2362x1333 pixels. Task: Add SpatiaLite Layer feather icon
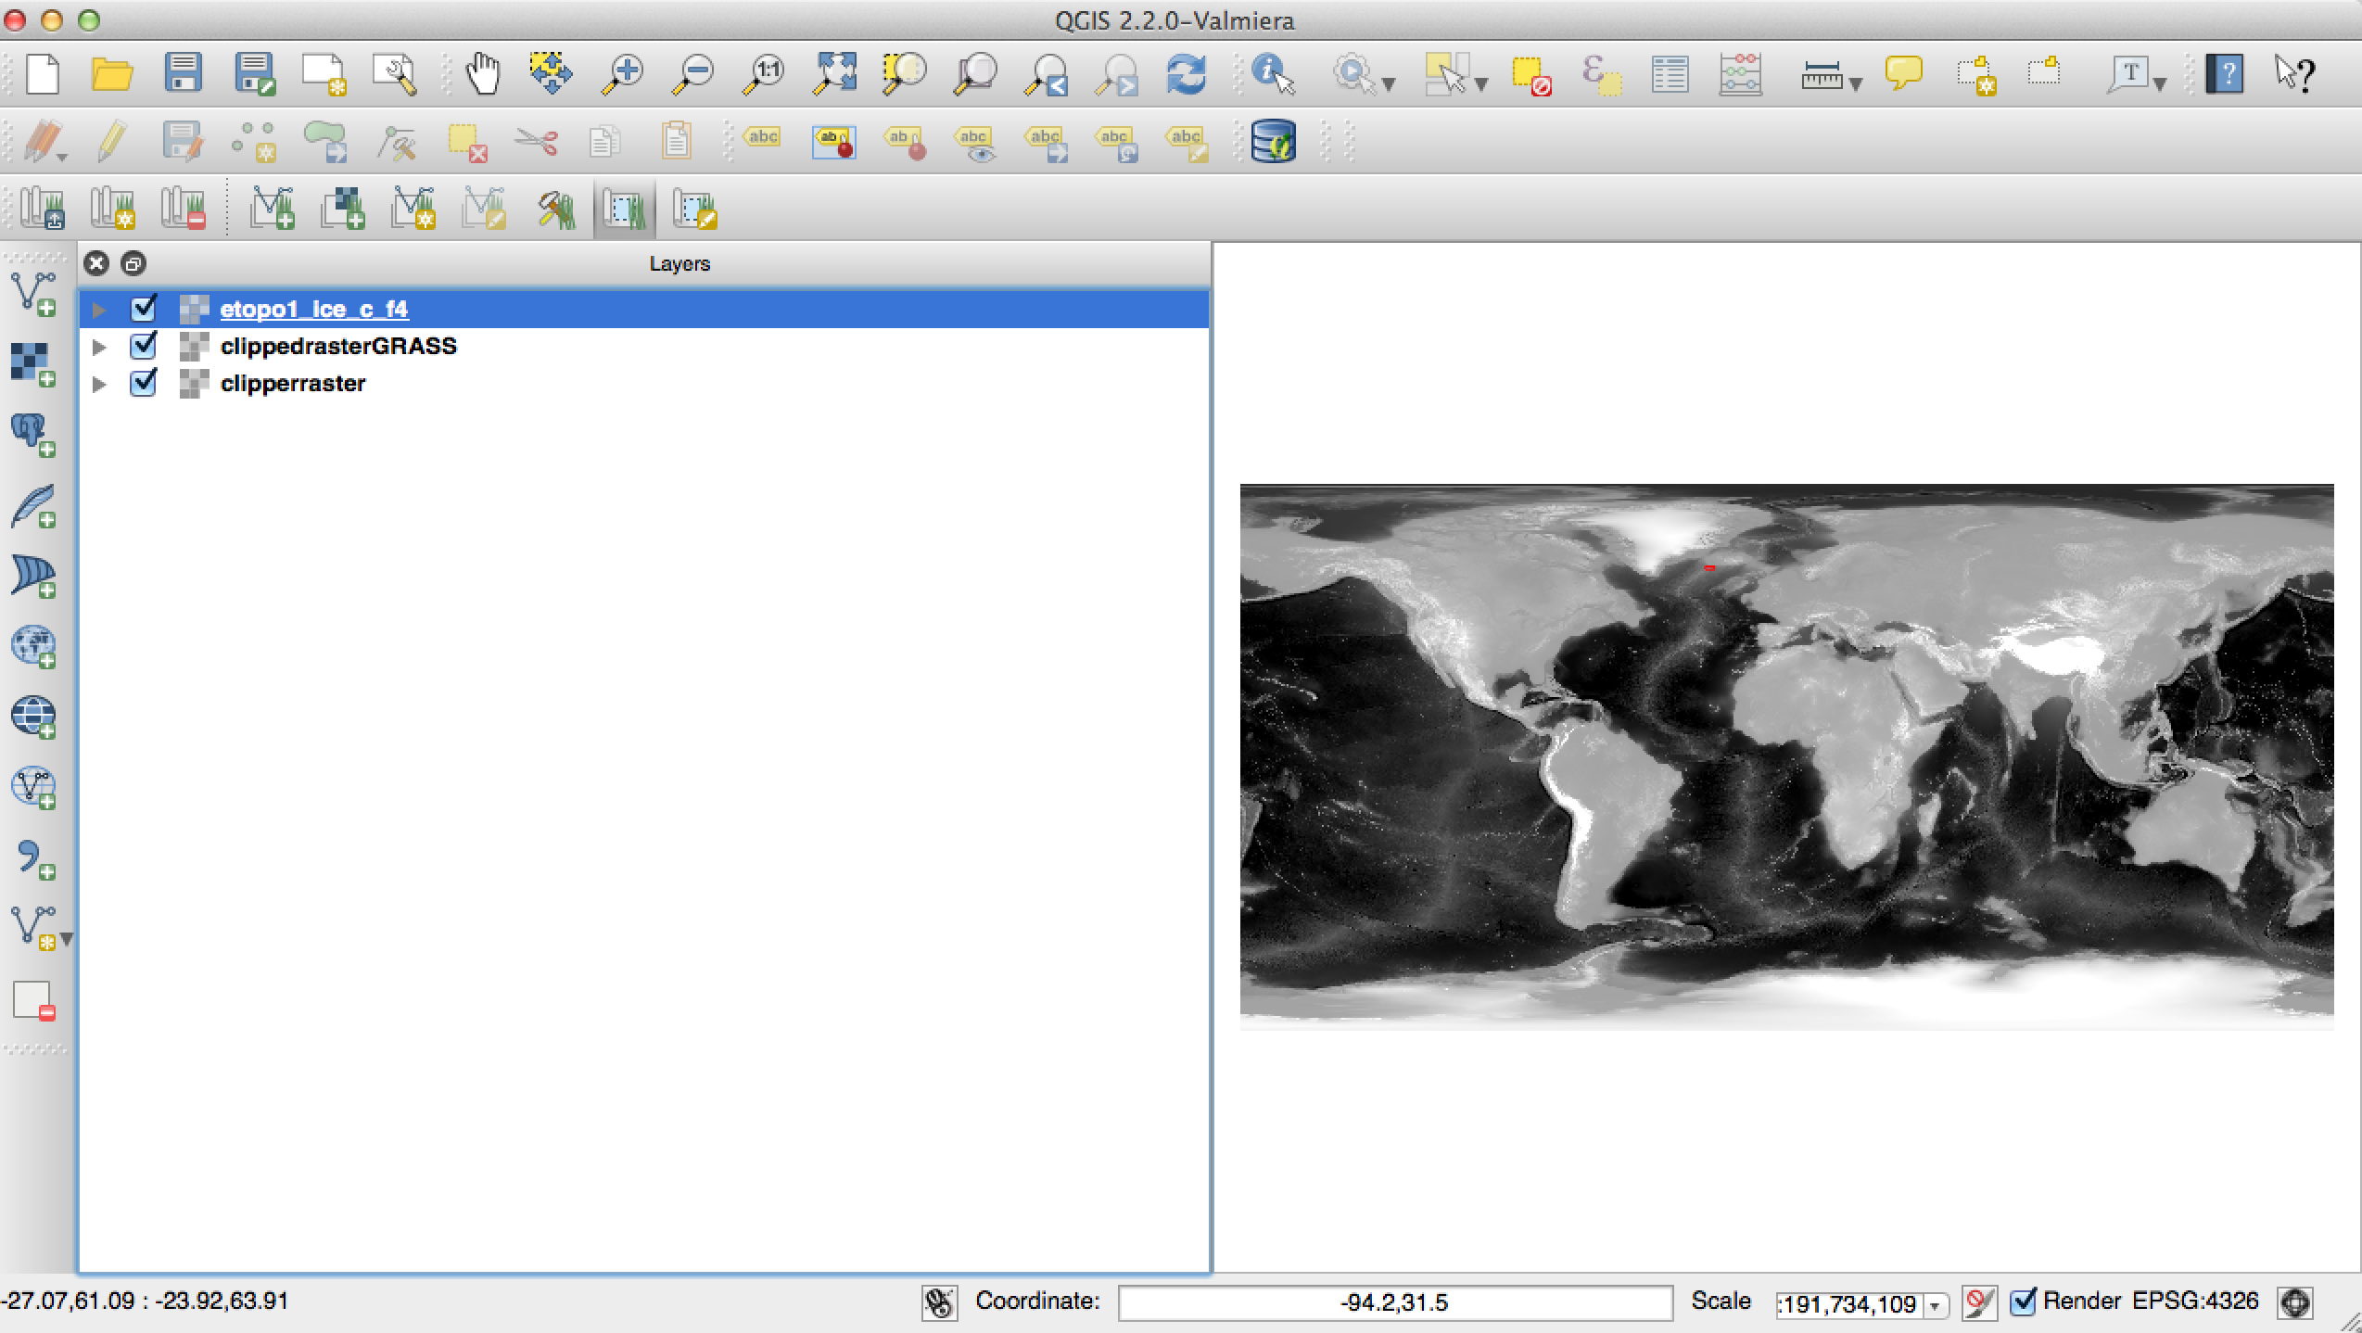click(34, 506)
